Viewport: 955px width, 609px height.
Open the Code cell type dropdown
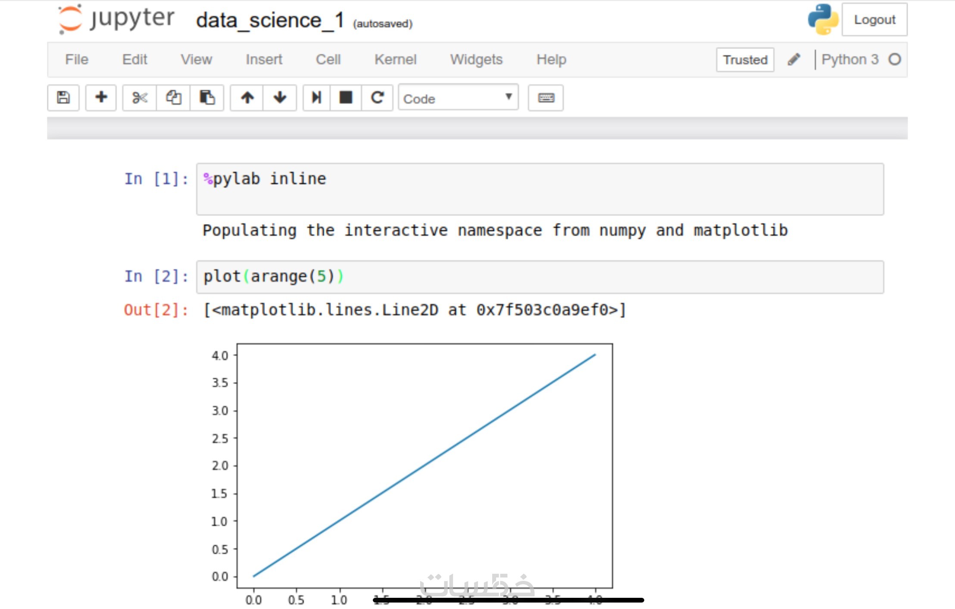pos(458,98)
